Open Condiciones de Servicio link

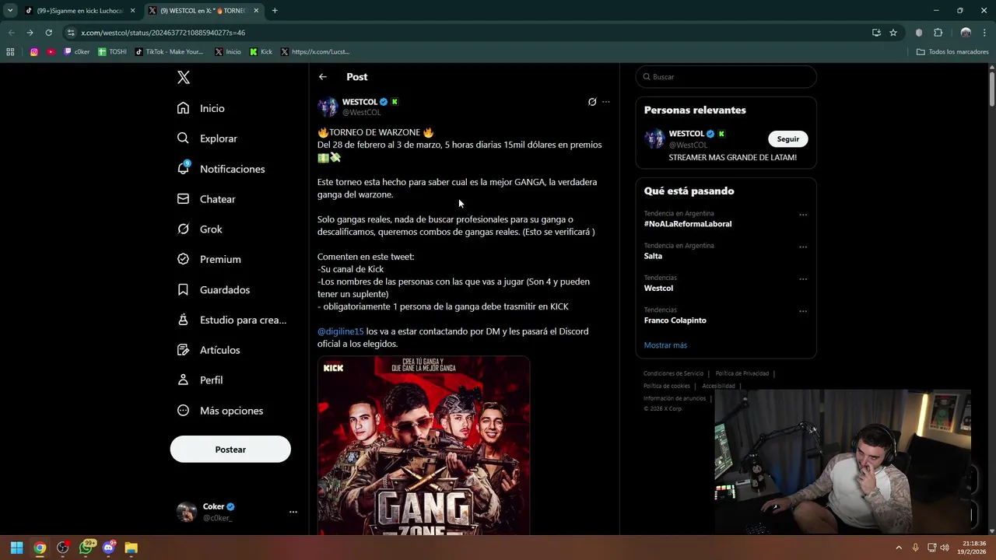[673, 373]
